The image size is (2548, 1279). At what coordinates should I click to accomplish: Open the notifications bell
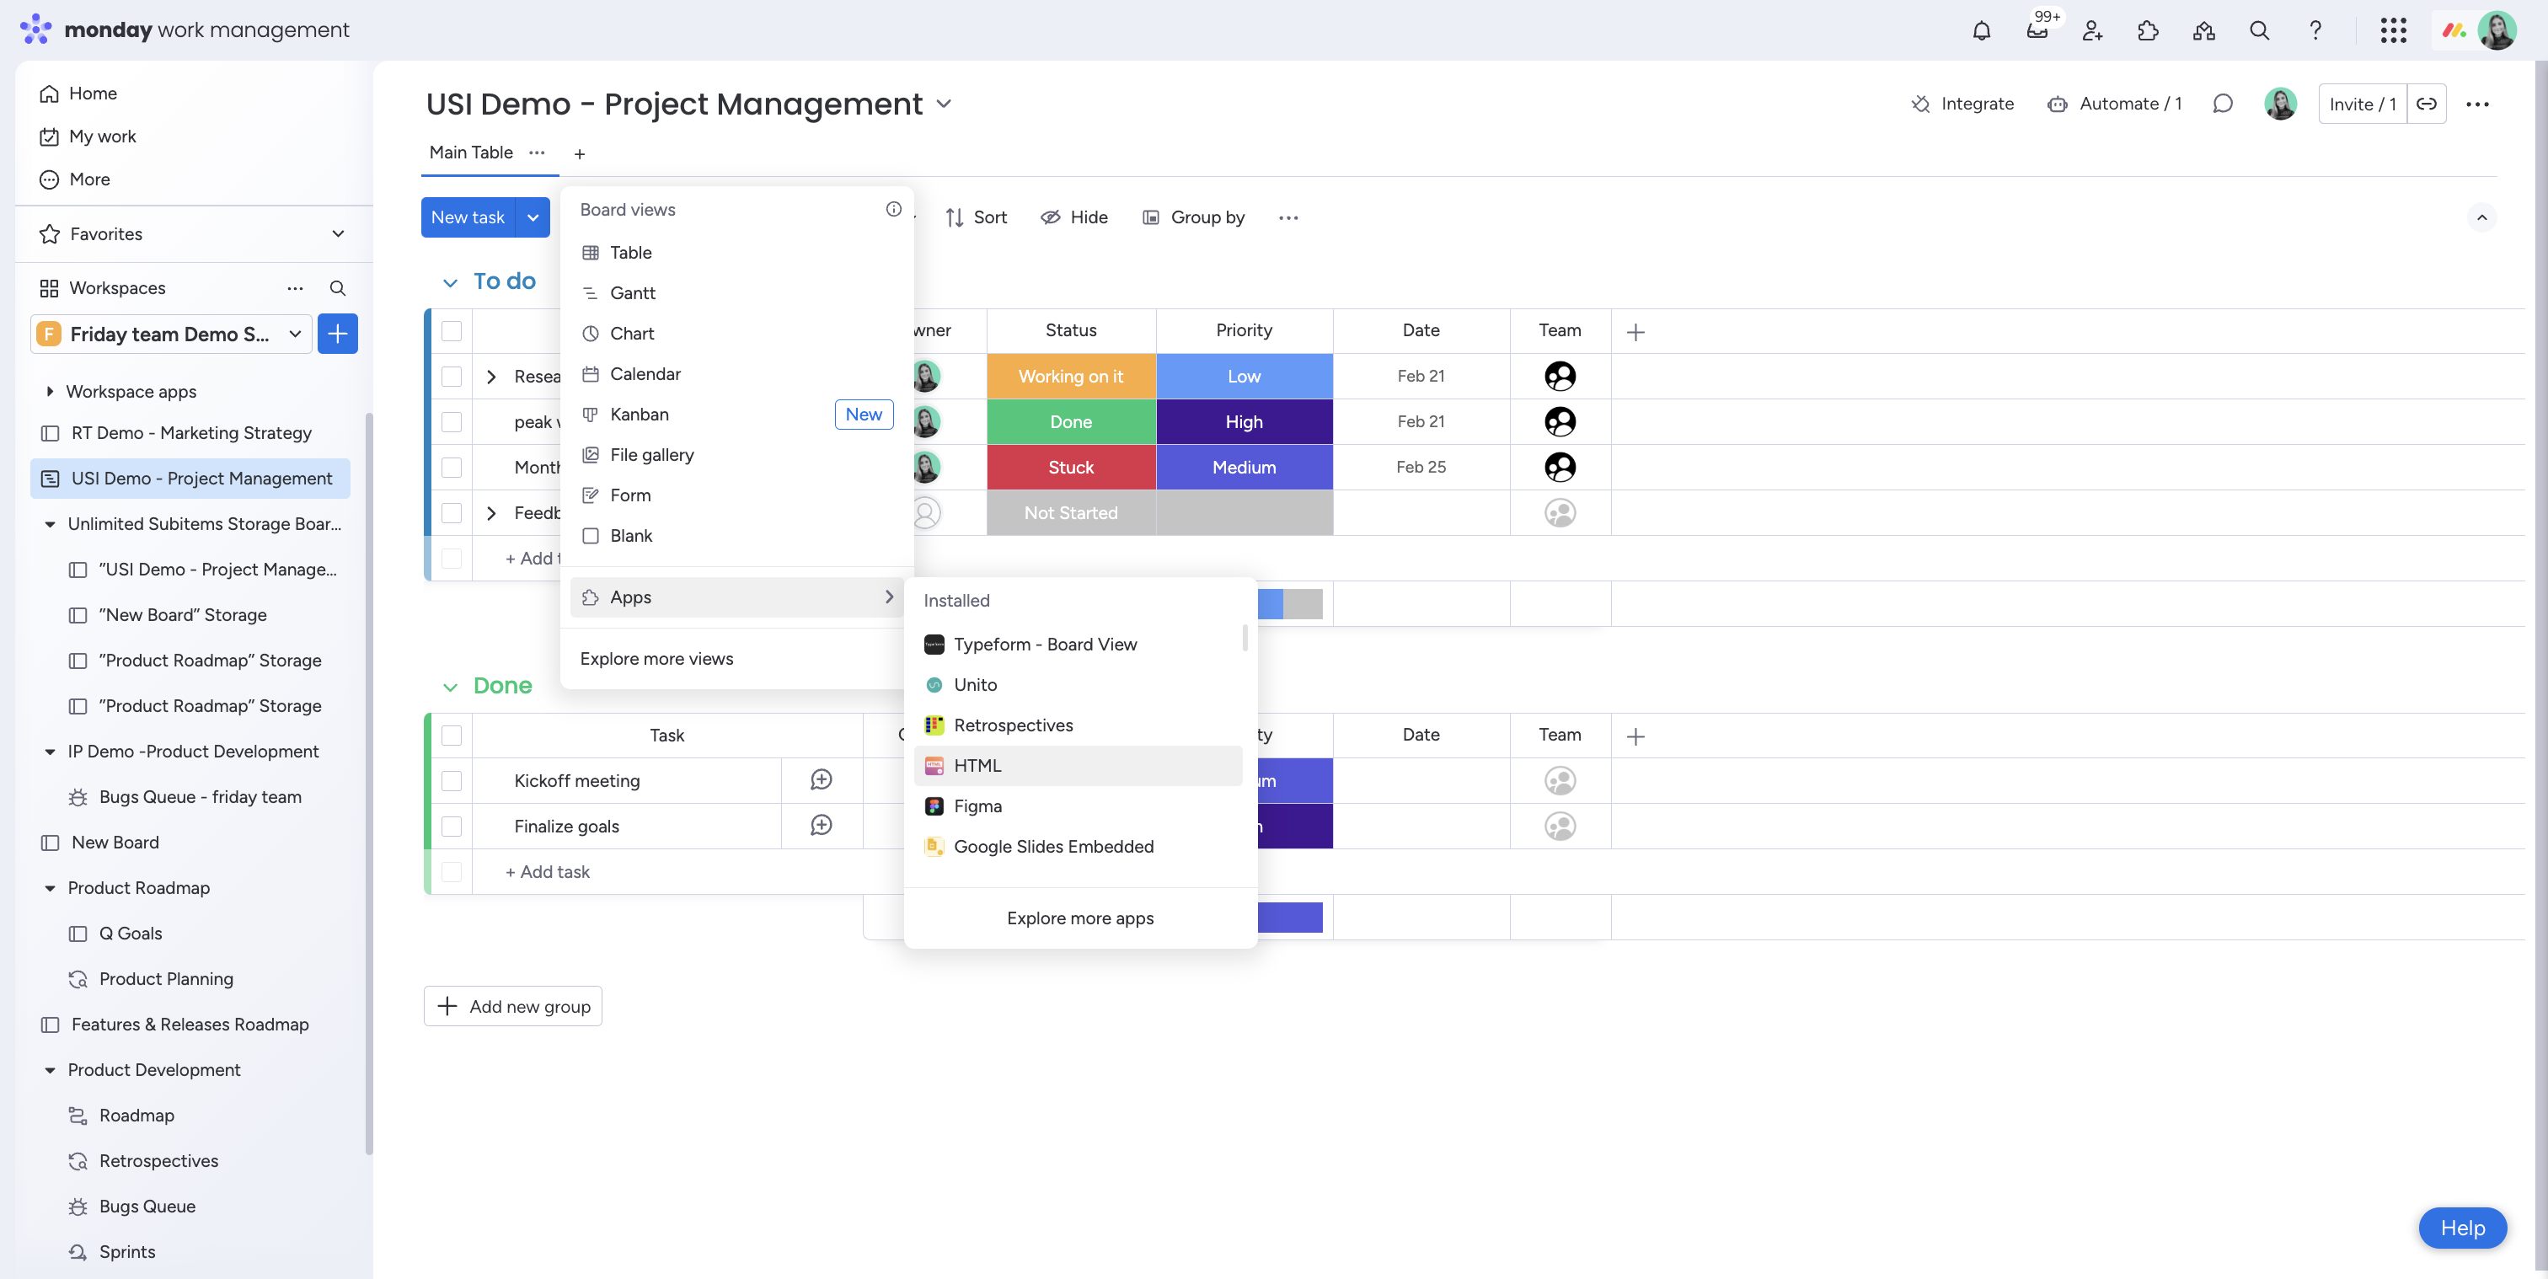click(x=1981, y=30)
